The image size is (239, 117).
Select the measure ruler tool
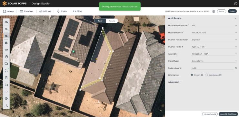click(6, 50)
